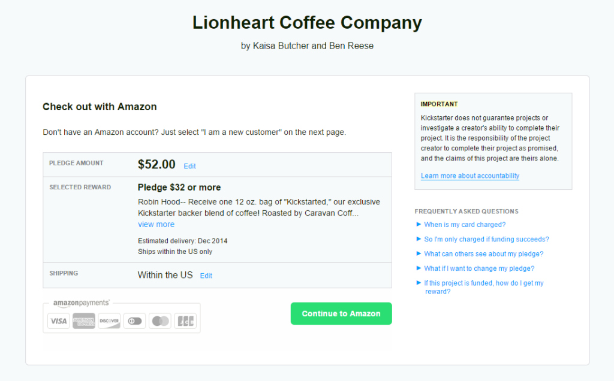Screen dimensions: 614x381
Task: Expand 'What if I want to change my pledge?'
Action: (x=479, y=268)
